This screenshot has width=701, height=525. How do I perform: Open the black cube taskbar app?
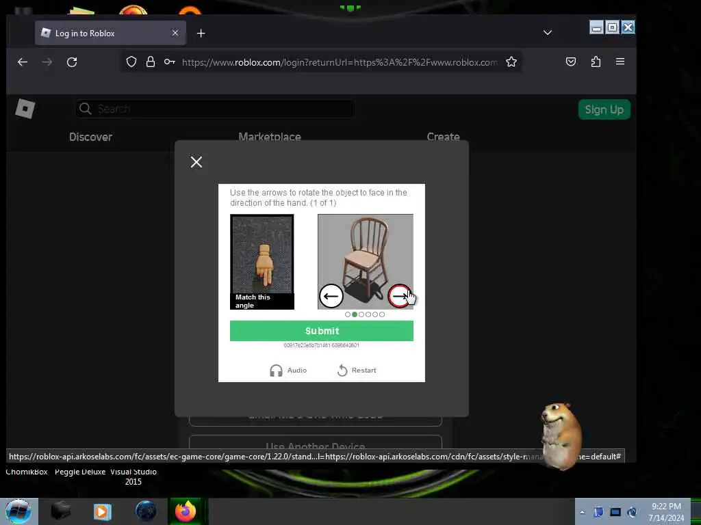[x=61, y=511]
